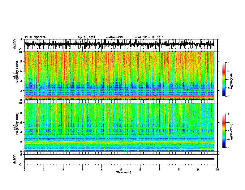Image resolution: width=245 pixels, height=190 pixels.
Task: Click the ch.1 spectrogram color scale bar
Action: 224,79
